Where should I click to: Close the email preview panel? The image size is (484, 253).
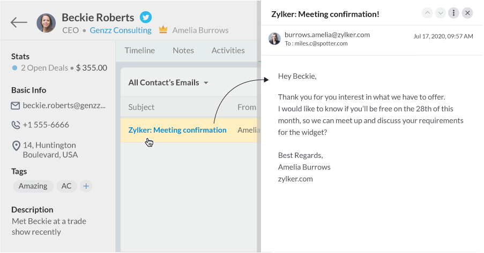(467, 13)
